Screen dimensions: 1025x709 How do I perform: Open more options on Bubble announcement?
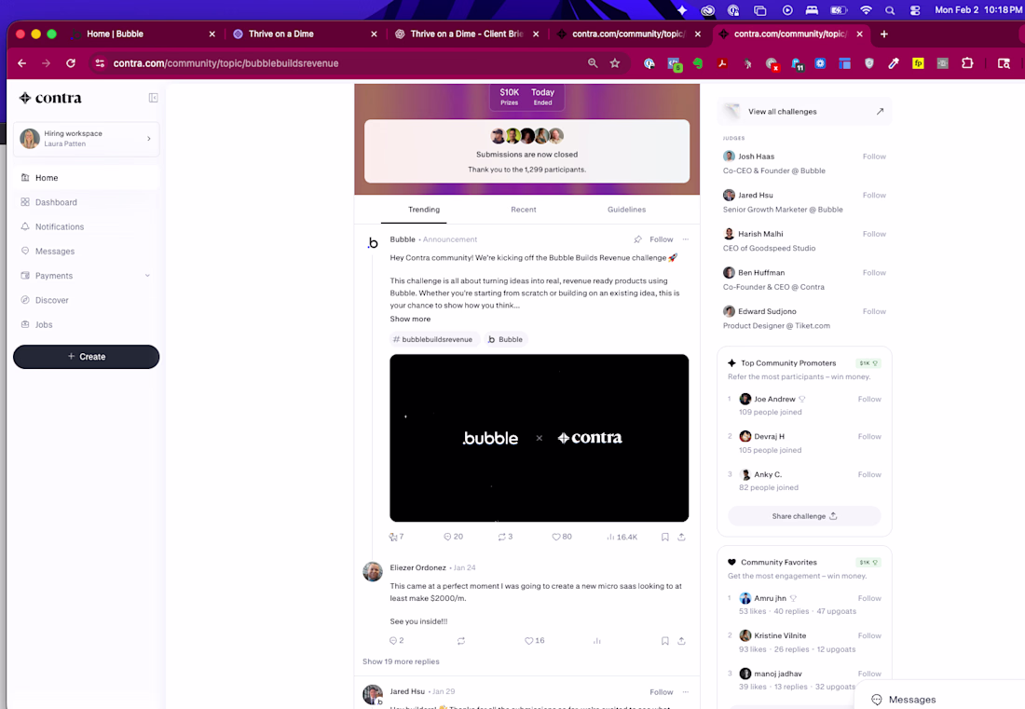[685, 239]
